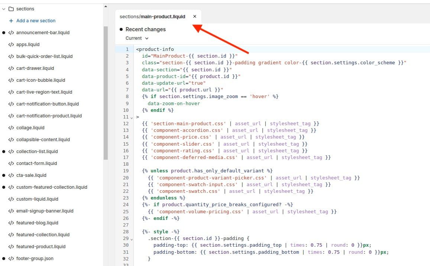Open the Current version dropdown
This screenshot has height=266, width=430.
tap(137, 38)
